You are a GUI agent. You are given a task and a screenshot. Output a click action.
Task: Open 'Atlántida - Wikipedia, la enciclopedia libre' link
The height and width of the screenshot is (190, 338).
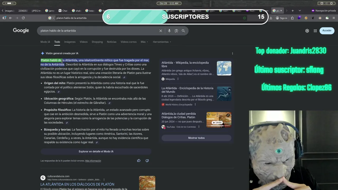[185, 64]
